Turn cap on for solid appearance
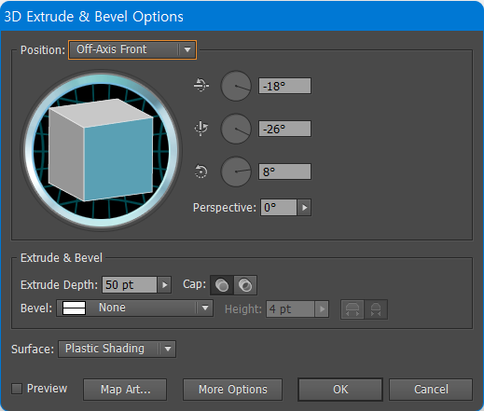This screenshot has height=411, width=484. (222, 285)
